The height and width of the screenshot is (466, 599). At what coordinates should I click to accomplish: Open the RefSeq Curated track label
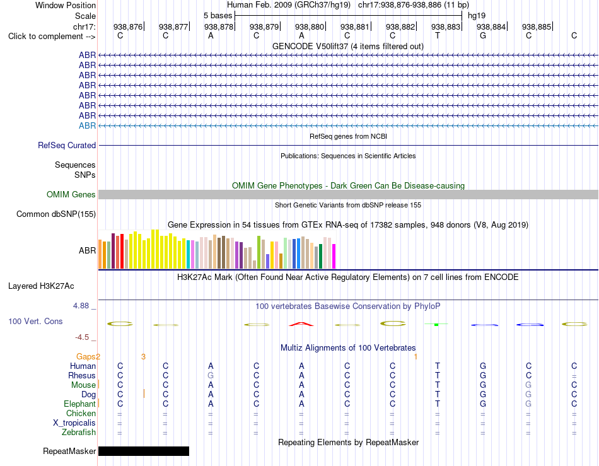click(66, 146)
